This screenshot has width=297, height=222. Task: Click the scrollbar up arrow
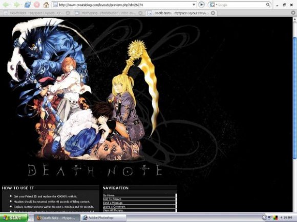tap(295, 19)
